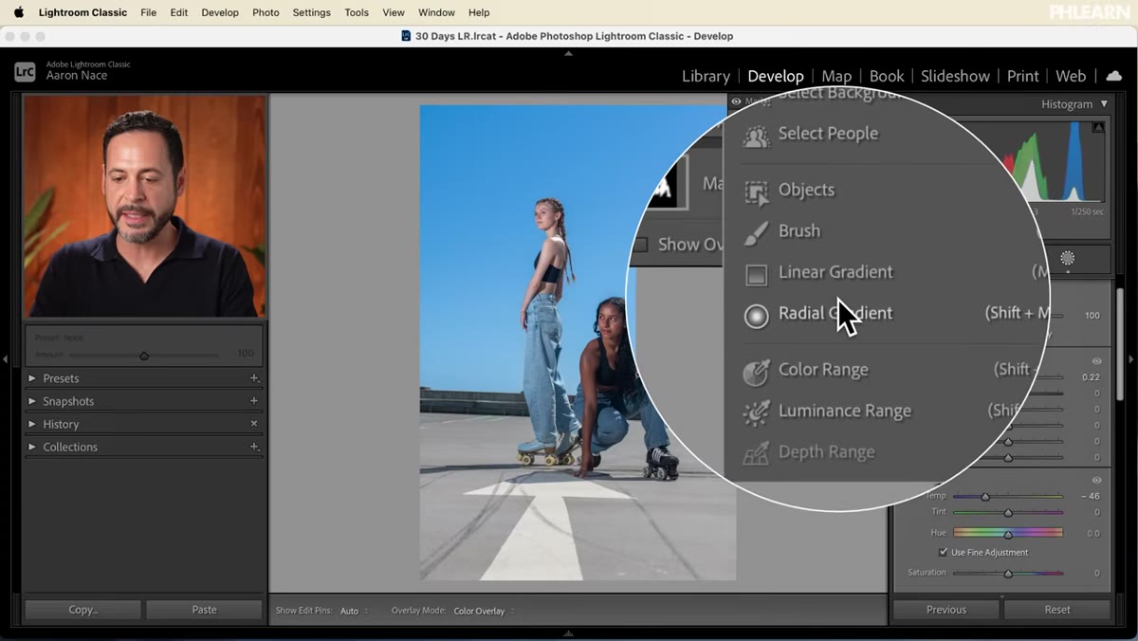The width and height of the screenshot is (1138, 641).
Task: Click the Reset button
Action: click(1057, 610)
